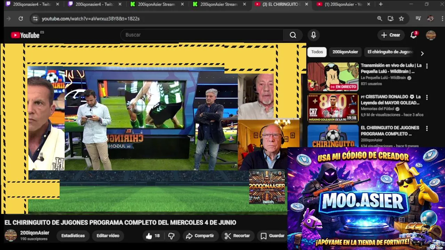
Task: Select El chiringuito de Jugones filter chip
Action: [390, 52]
